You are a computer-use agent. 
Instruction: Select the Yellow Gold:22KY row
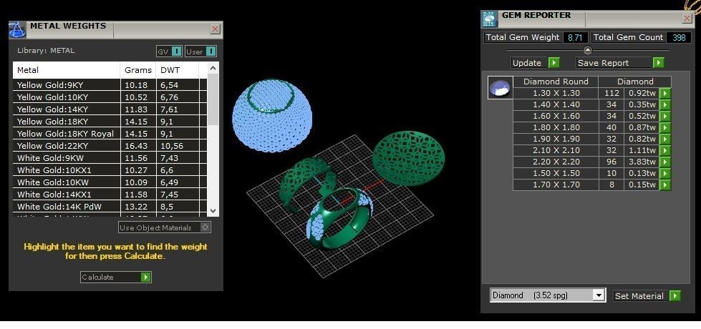[x=110, y=145]
